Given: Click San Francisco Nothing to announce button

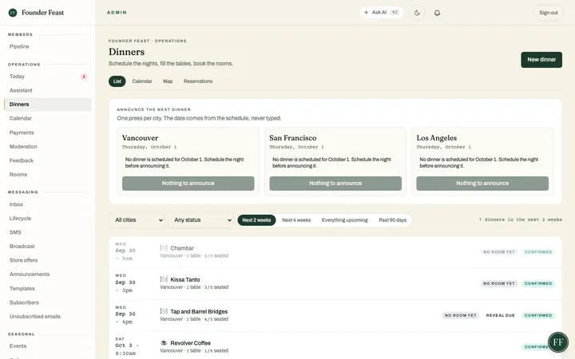Looking at the screenshot, I should [335, 183].
